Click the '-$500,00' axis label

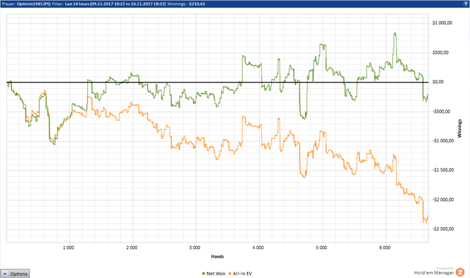(441, 111)
